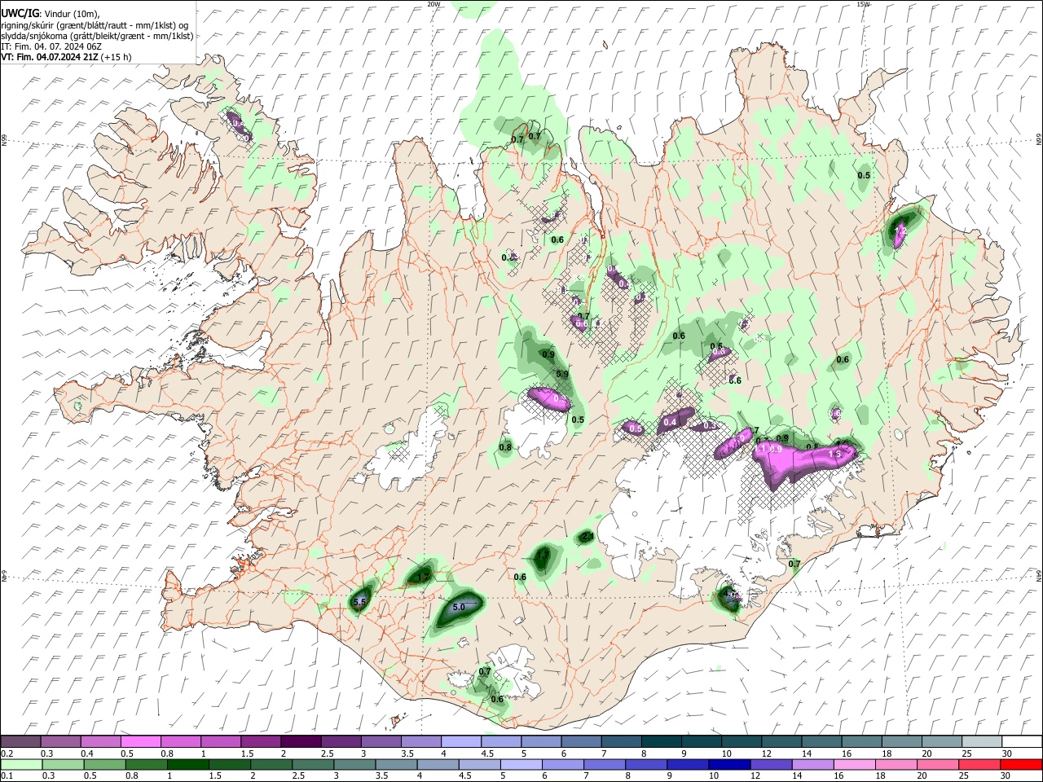This screenshot has height=782, width=1043.
Task: Click the UWC/IG Vindur (10m) title text
Action: (52, 14)
